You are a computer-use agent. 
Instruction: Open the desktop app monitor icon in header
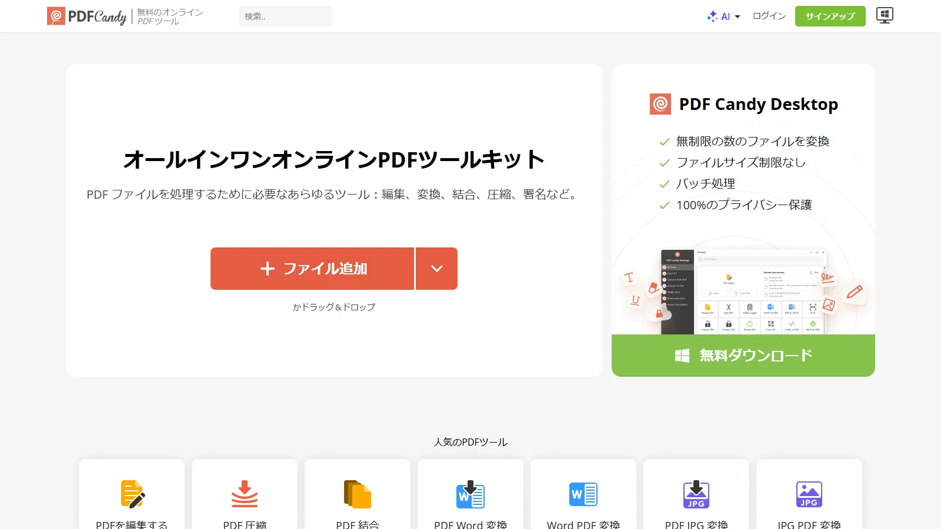click(x=885, y=16)
